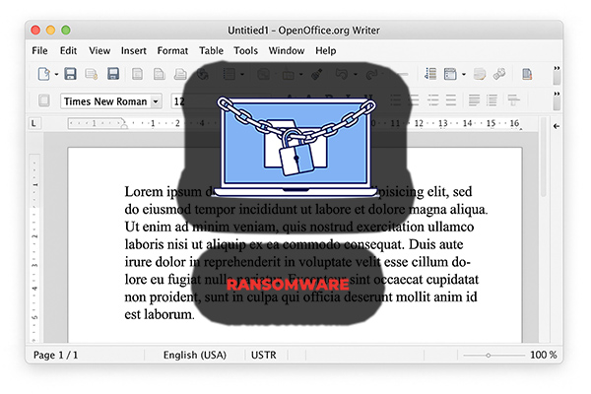Click the chain-link icon in toolbar
591x394 pixels.
pos(499,74)
